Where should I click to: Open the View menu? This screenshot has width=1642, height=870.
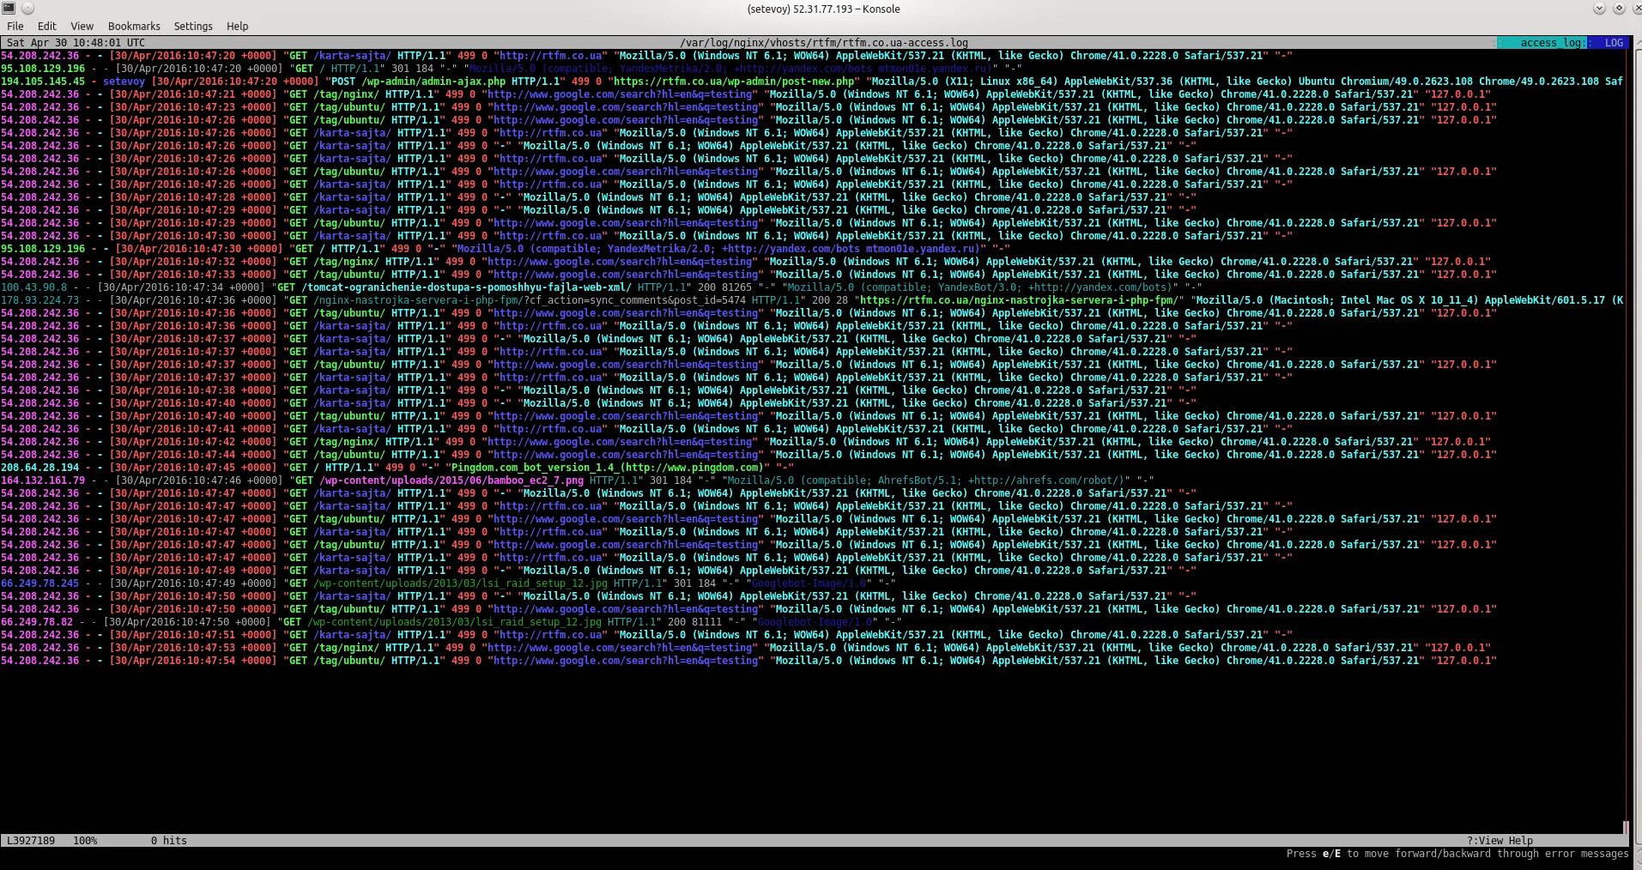click(82, 27)
